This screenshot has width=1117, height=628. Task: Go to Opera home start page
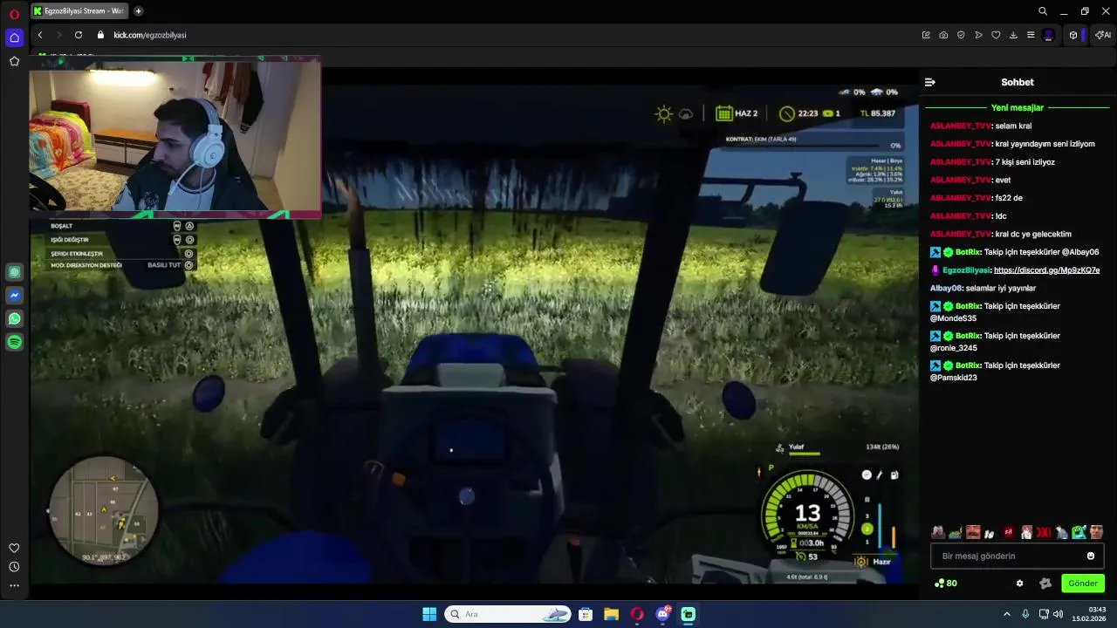[14, 38]
